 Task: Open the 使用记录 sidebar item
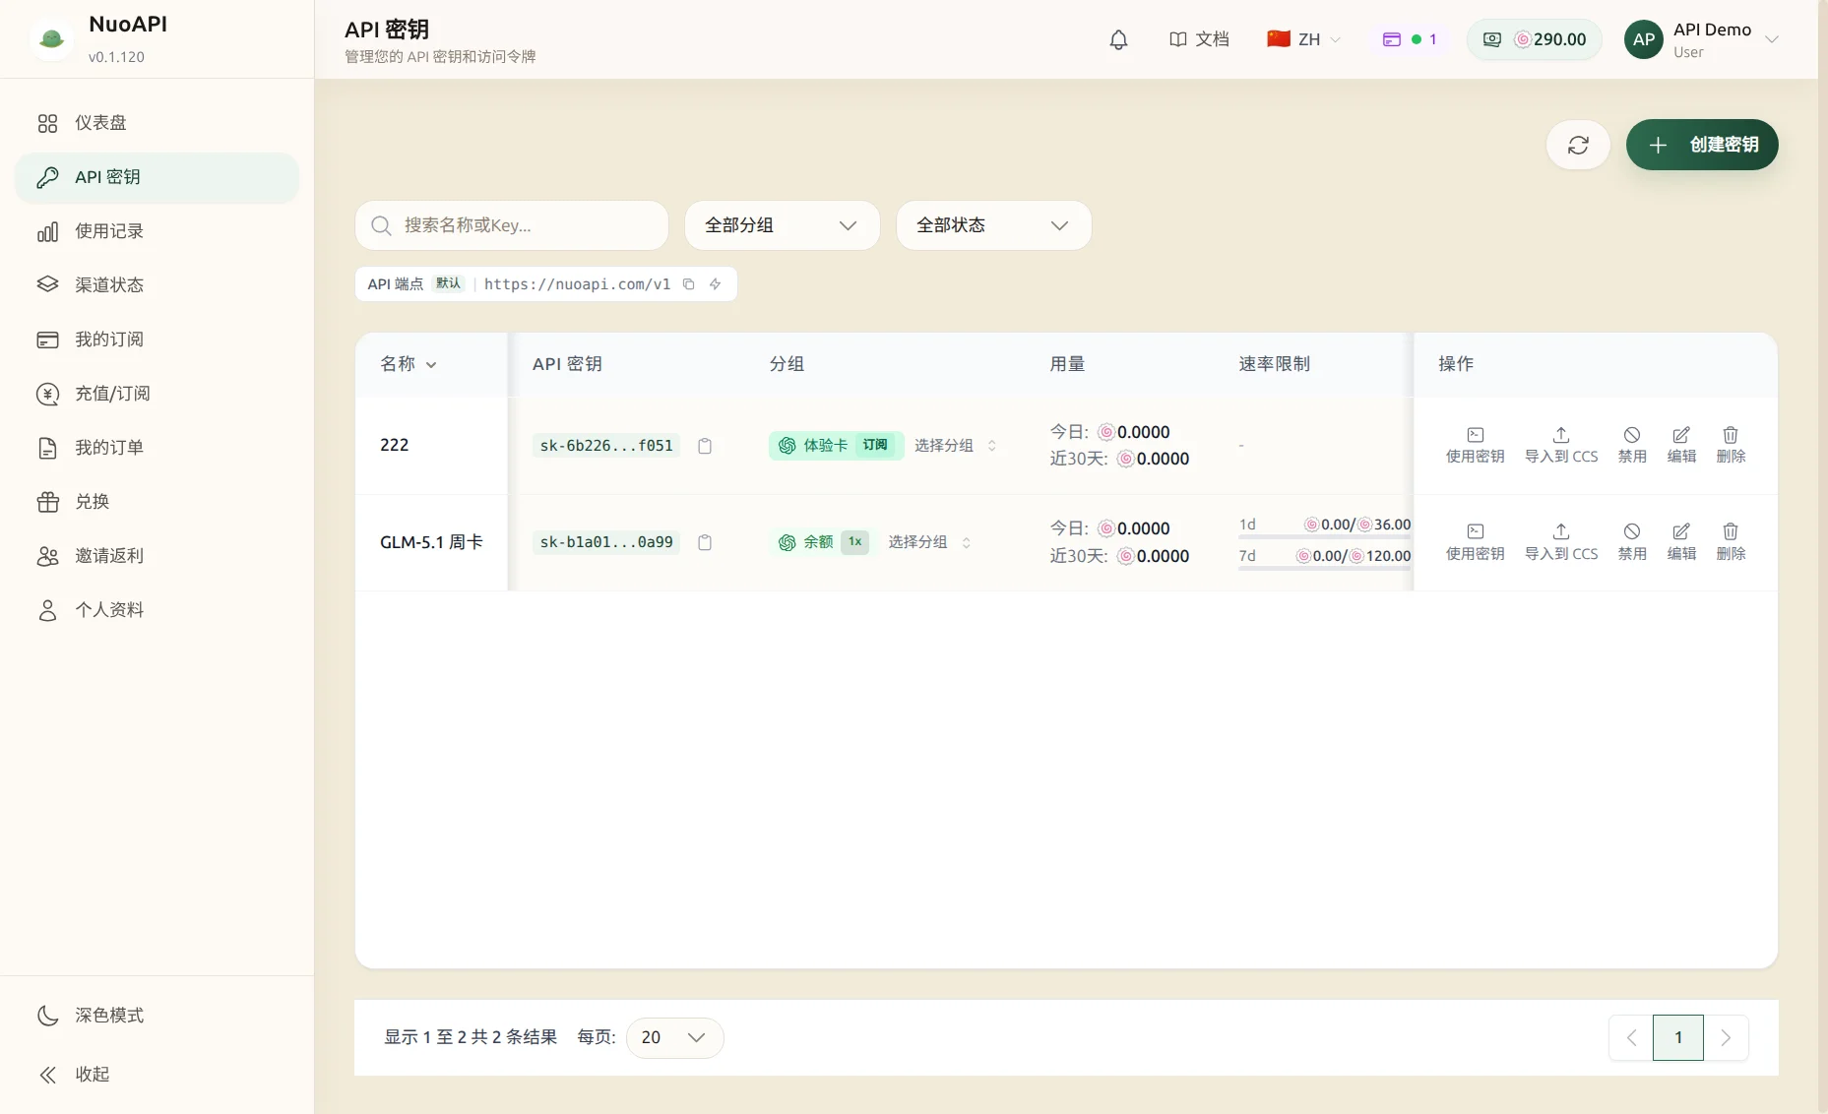pyautogui.click(x=157, y=231)
